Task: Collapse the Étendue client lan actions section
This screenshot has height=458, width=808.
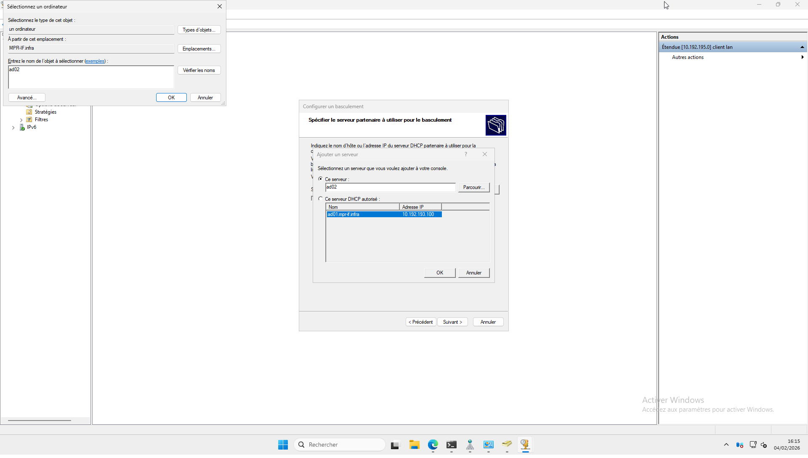Action: pyautogui.click(x=802, y=47)
